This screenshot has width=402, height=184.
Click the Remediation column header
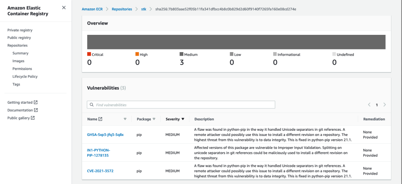click(x=374, y=119)
